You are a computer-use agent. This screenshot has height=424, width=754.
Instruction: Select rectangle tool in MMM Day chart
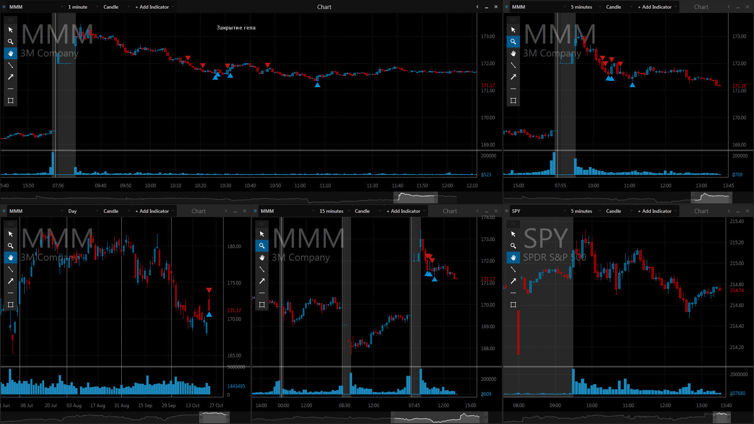pos(11,305)
